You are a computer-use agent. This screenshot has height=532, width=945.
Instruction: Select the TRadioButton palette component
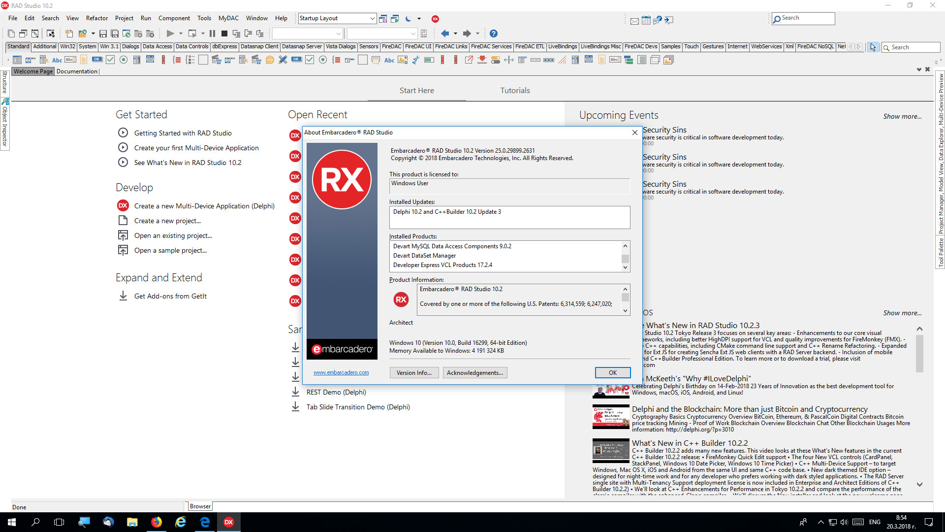click(x=124, y=60)
